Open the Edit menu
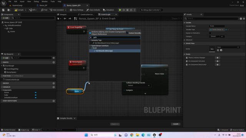 coord(15,2)
